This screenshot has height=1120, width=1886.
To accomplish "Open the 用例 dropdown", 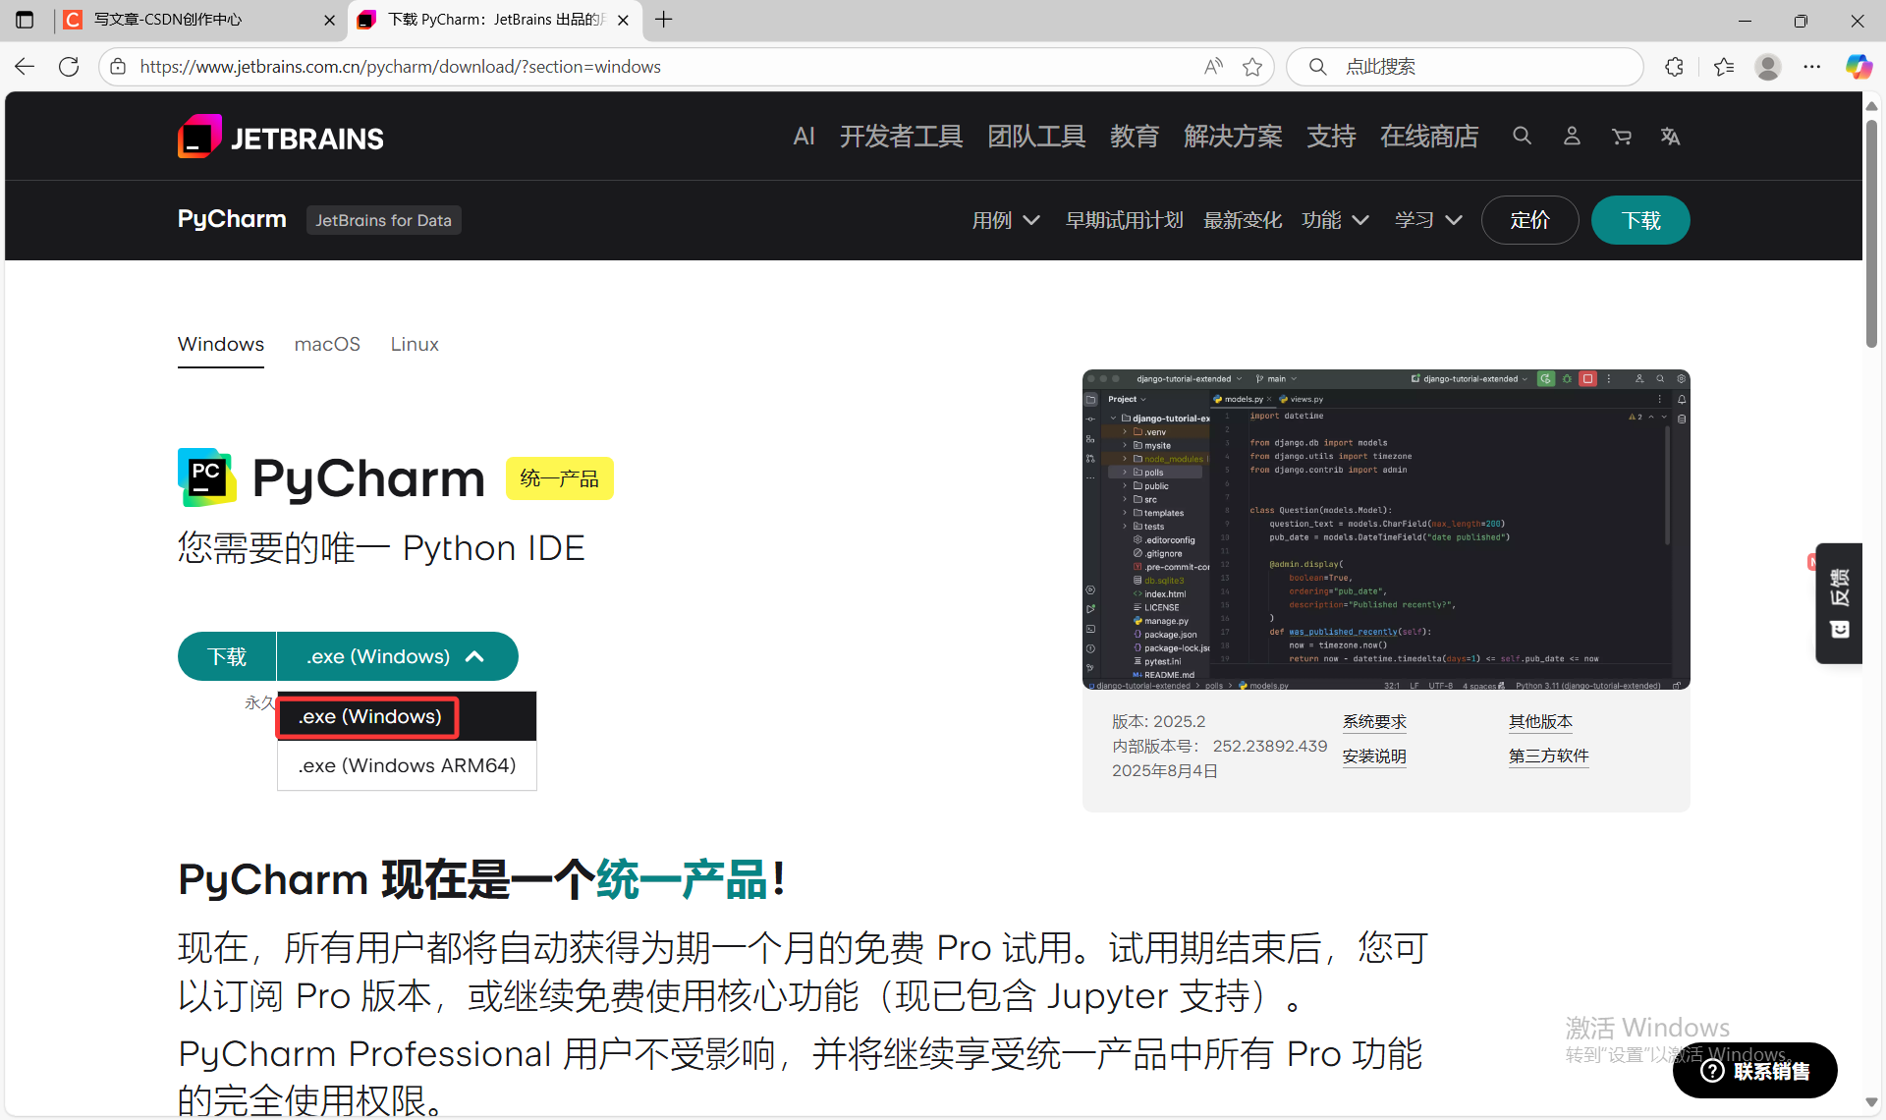I will (x=1005, y=220).
